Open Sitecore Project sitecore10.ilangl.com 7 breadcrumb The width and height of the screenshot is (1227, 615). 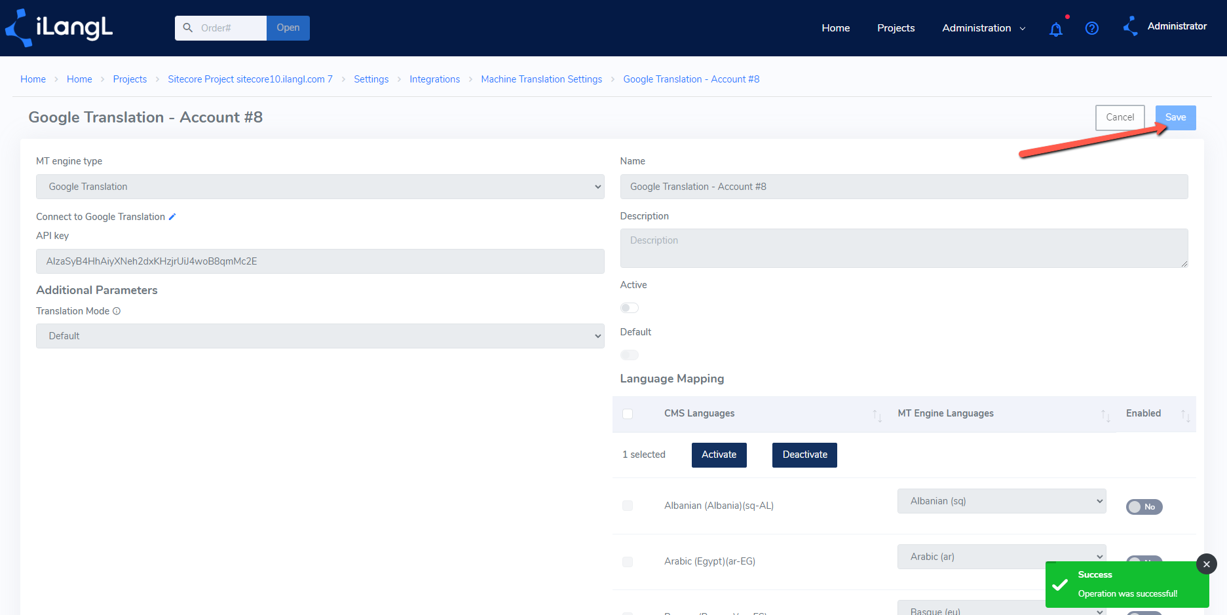pos(250,79)
